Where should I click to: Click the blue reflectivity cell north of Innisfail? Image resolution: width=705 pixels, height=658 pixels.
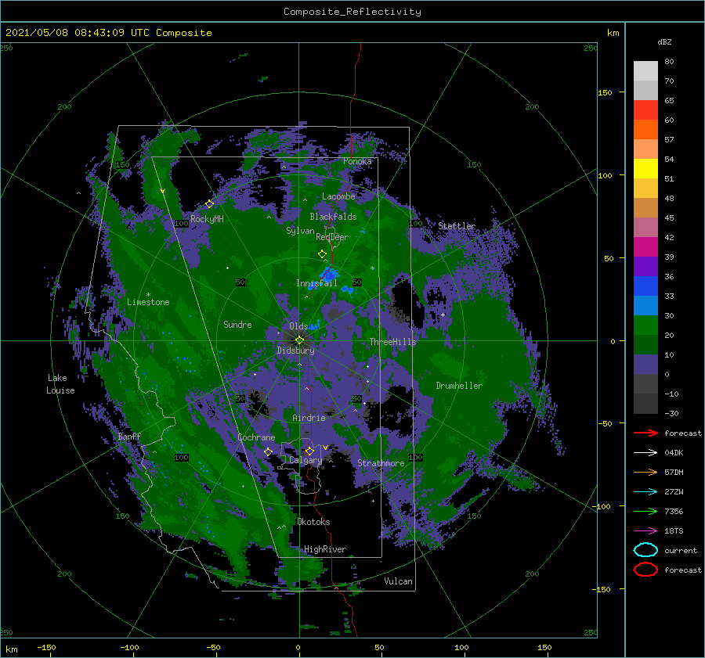(329, 273)
